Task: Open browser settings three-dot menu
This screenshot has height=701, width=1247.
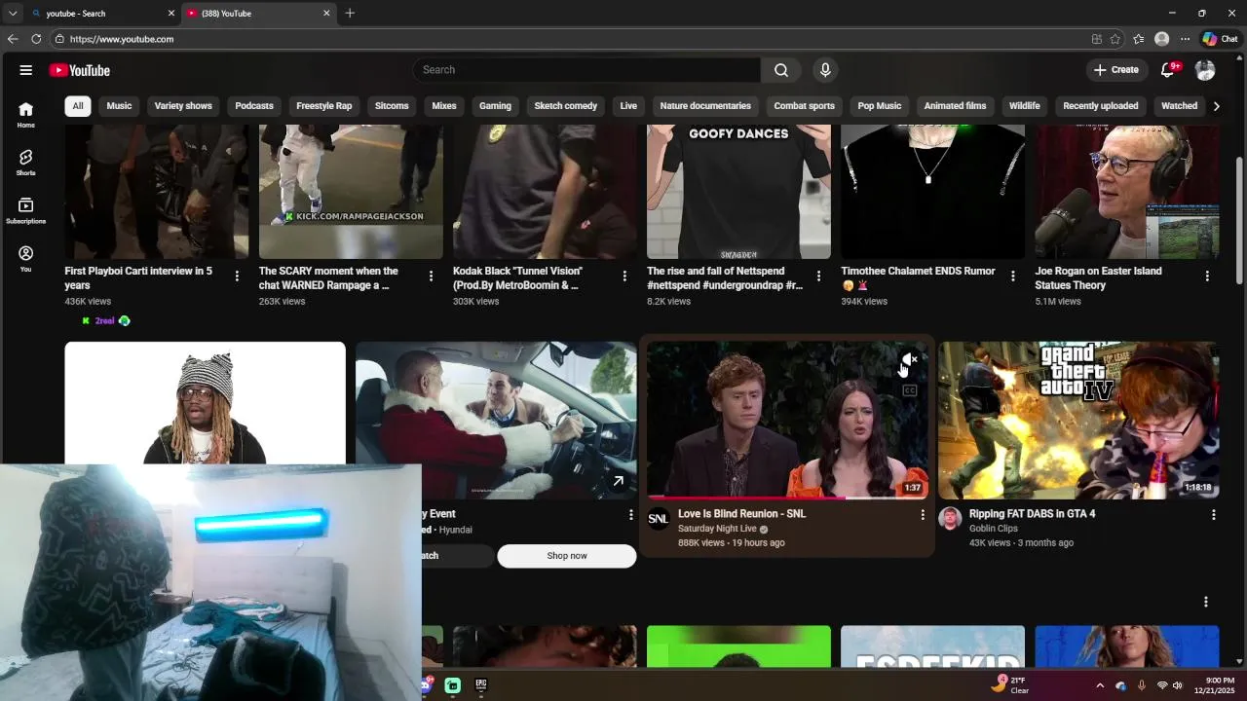Action: coord(1185,39)
